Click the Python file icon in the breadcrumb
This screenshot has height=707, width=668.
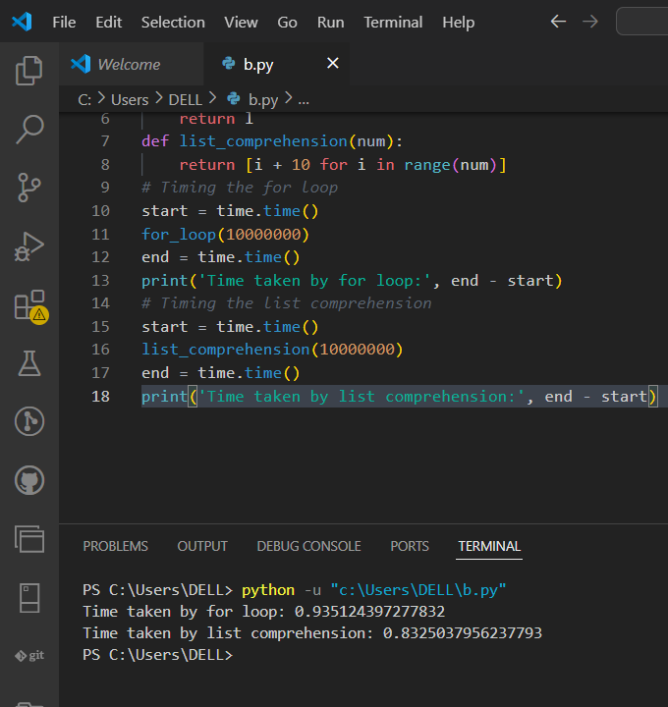234,98
